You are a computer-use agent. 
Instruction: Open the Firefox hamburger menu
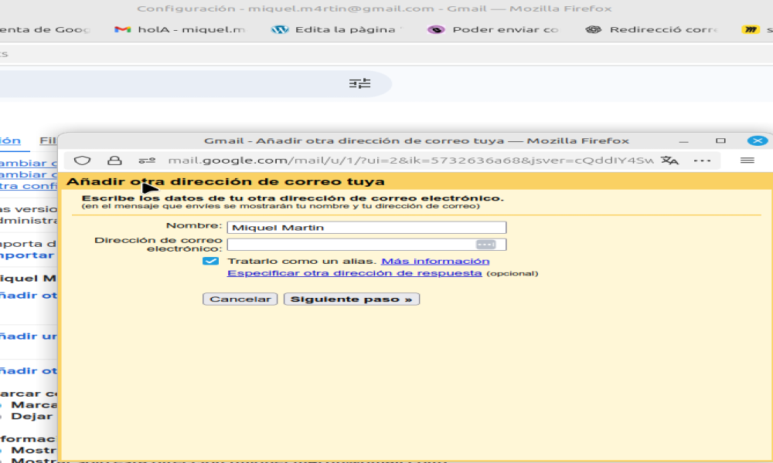point(747,161)
